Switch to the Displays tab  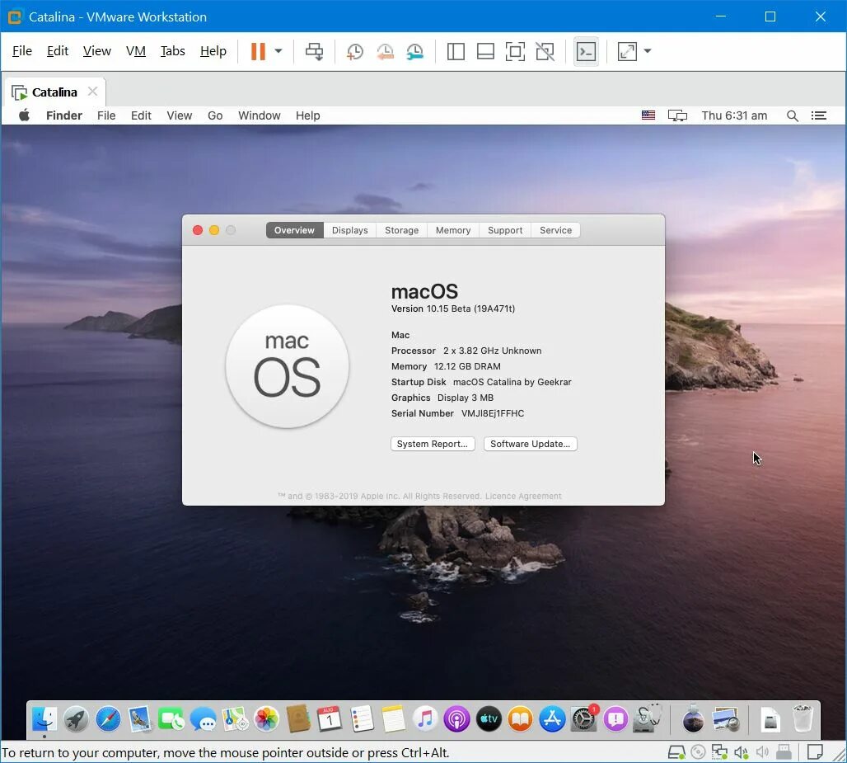tap(350, 230)
